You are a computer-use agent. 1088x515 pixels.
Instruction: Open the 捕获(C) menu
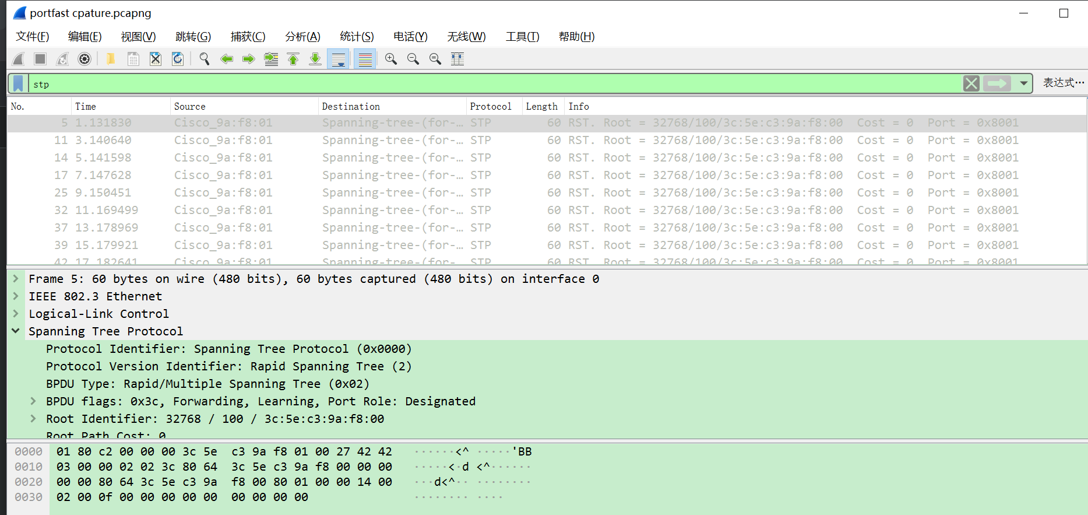tap(248, 37)
